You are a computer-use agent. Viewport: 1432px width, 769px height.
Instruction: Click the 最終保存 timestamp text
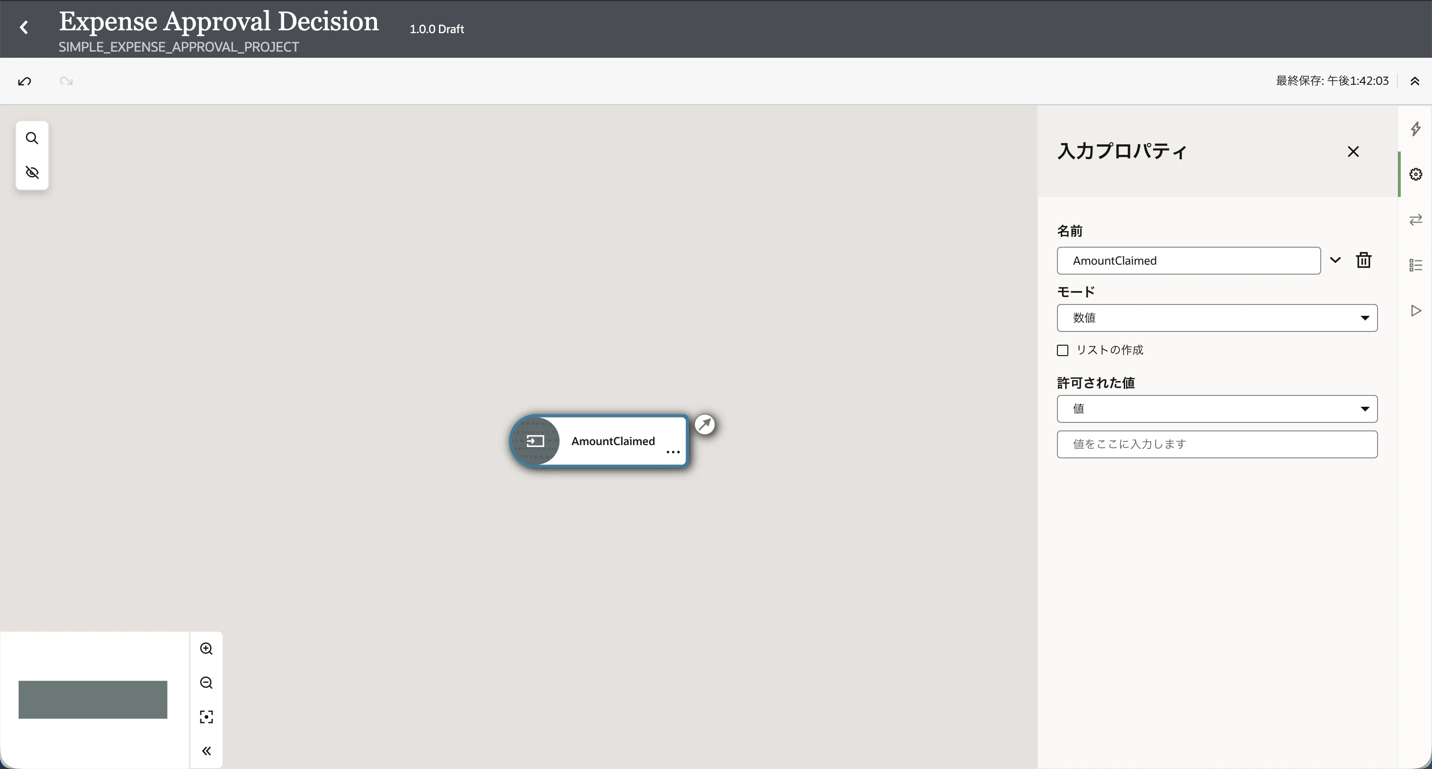point(1332,80)
